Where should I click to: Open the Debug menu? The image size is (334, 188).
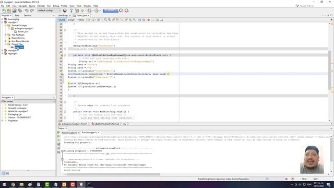pos(56,6)
